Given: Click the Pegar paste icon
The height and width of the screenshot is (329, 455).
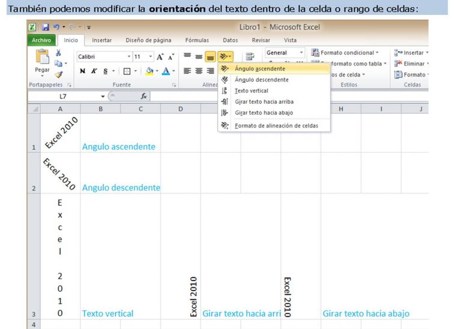Looking at the screenshot, I should (43, 56).
